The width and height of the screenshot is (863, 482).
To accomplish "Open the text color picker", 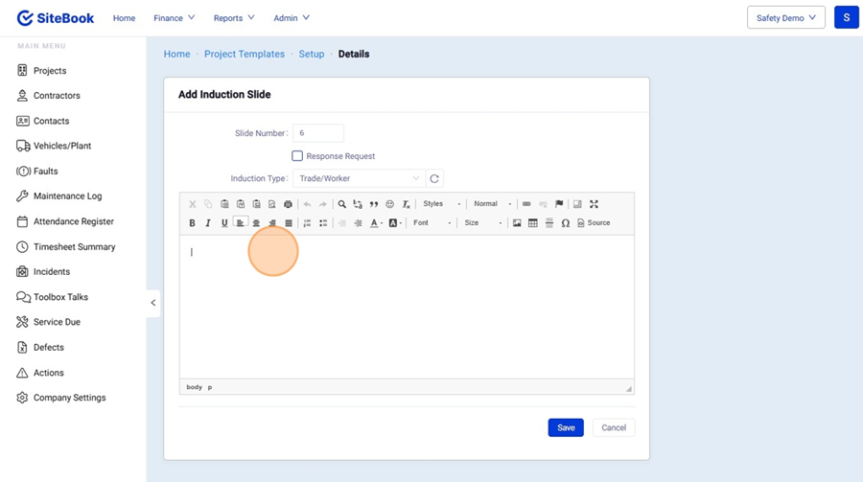I will tap(376, 223).
